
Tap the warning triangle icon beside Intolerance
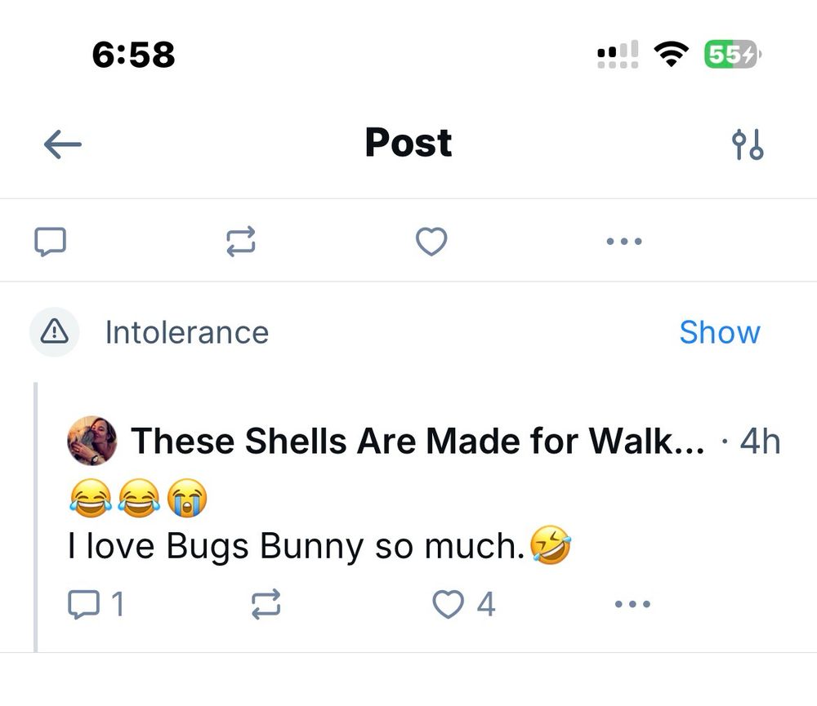[54, 331]
